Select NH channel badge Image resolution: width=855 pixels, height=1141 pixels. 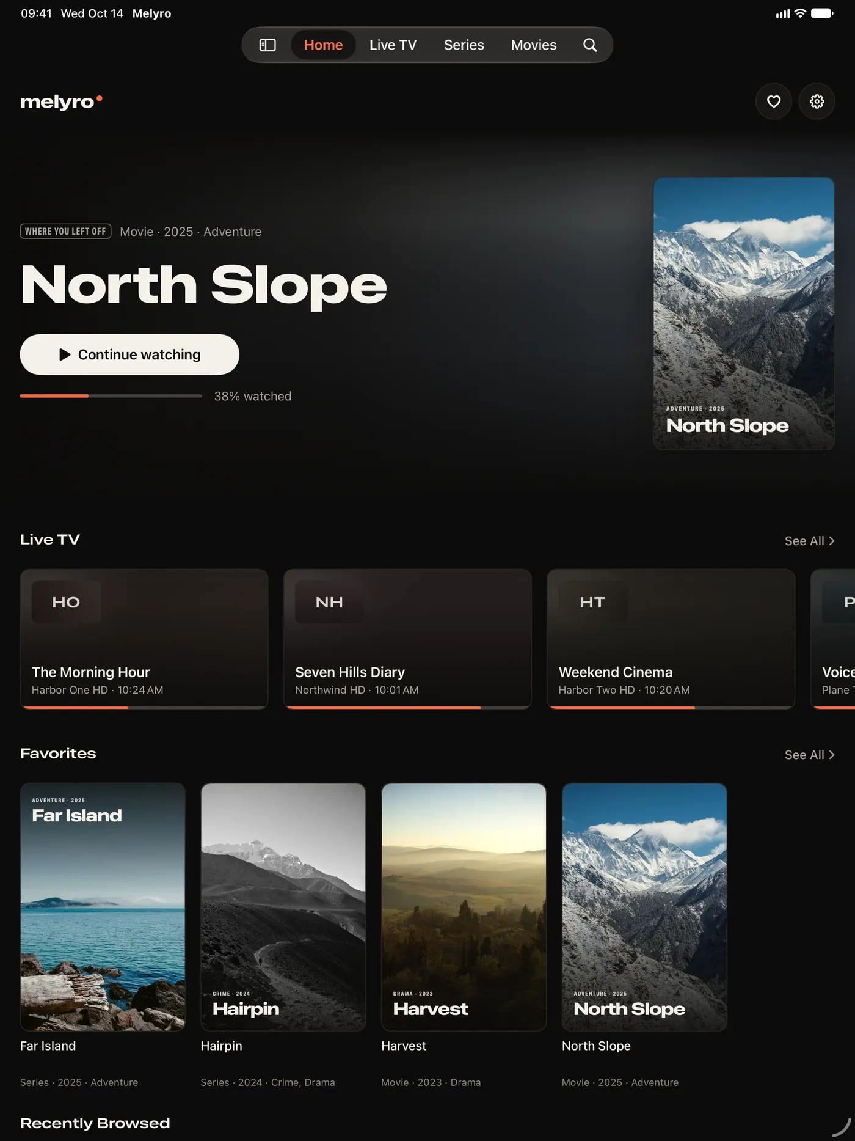(329, 602)
